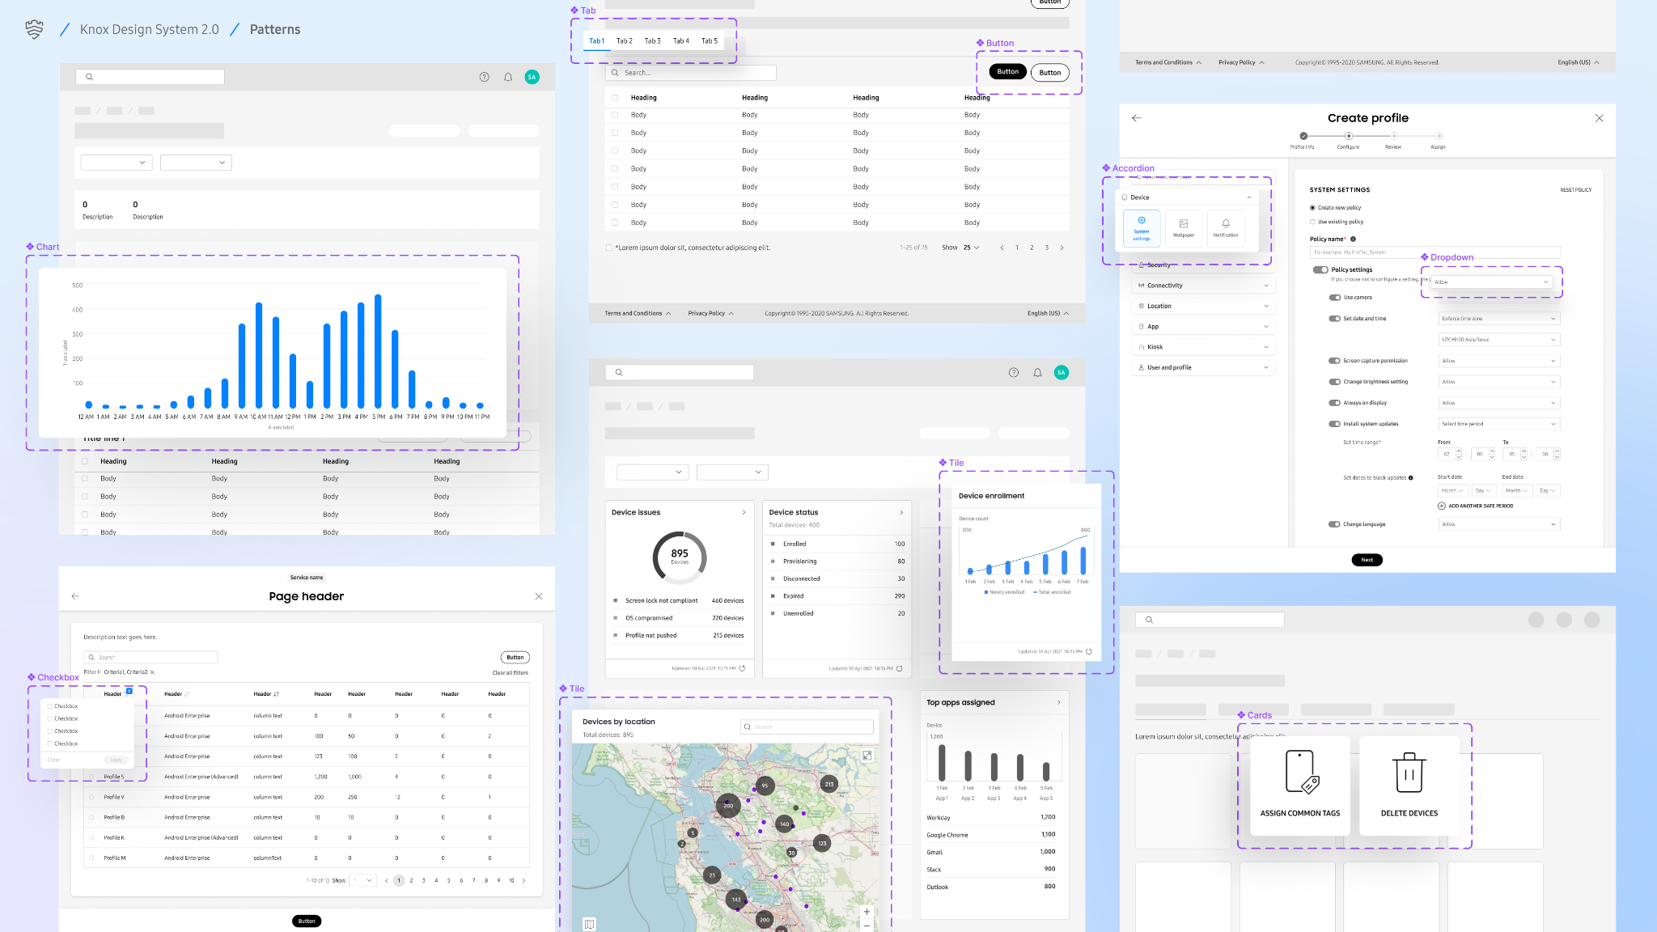Expand the Connectivity accordion section
The image size is (1657, 932).
tap(1203, 286)
